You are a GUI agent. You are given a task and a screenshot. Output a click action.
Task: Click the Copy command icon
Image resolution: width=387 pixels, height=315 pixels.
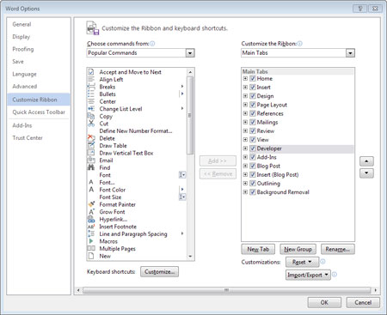point(91,116)
